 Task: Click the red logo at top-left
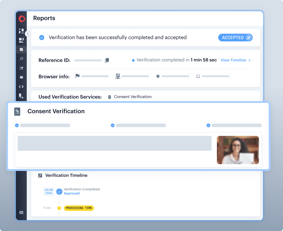22,19
